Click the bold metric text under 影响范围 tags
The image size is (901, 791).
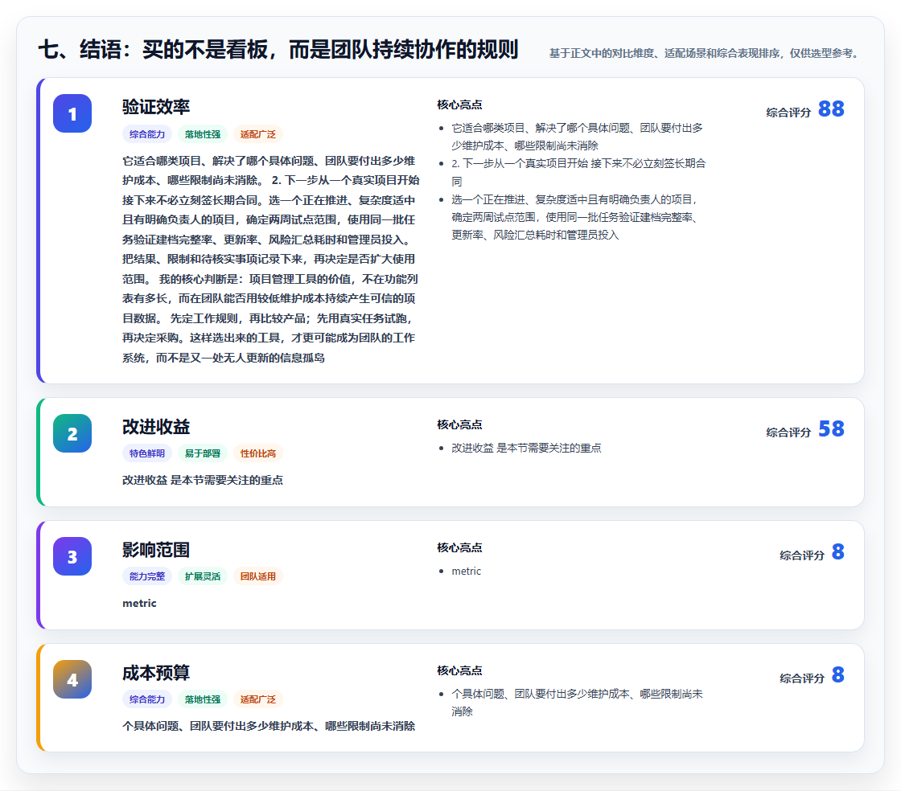139,603
